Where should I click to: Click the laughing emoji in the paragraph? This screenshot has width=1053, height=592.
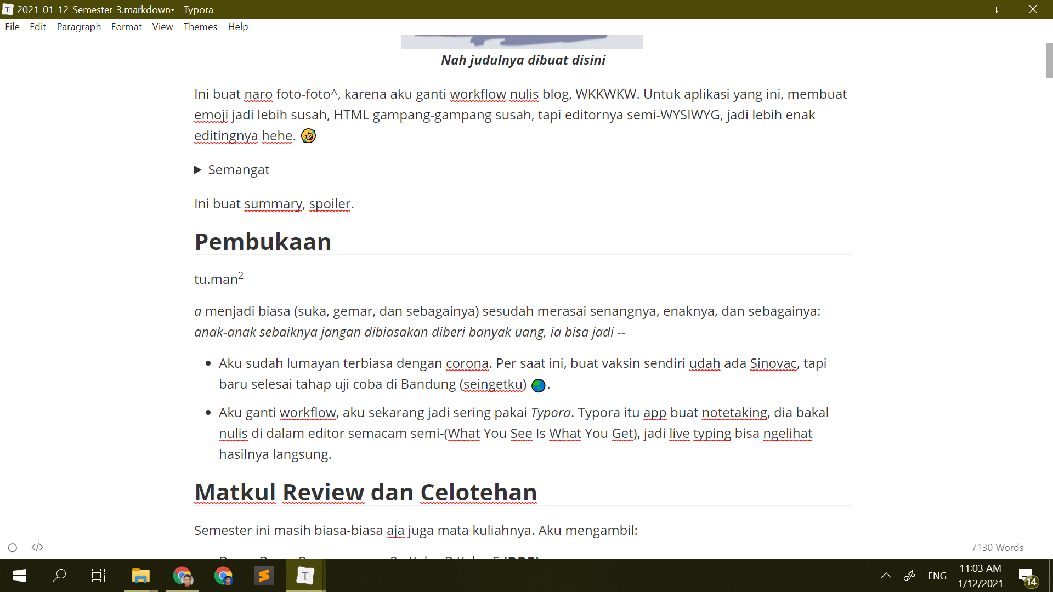pyautogui.click(x=309, y=136)
